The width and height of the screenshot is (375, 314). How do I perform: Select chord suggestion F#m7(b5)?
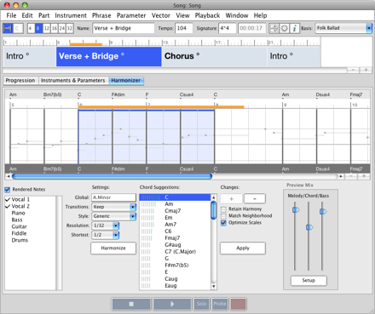tap(175, 265)
